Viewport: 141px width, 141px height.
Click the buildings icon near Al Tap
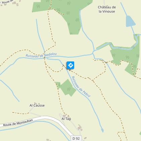coord(64,115)
